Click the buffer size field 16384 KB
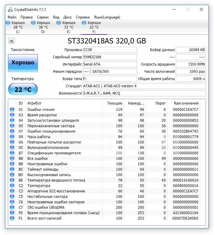The width and height of the screenshot is (215, 235). (191, 50)
